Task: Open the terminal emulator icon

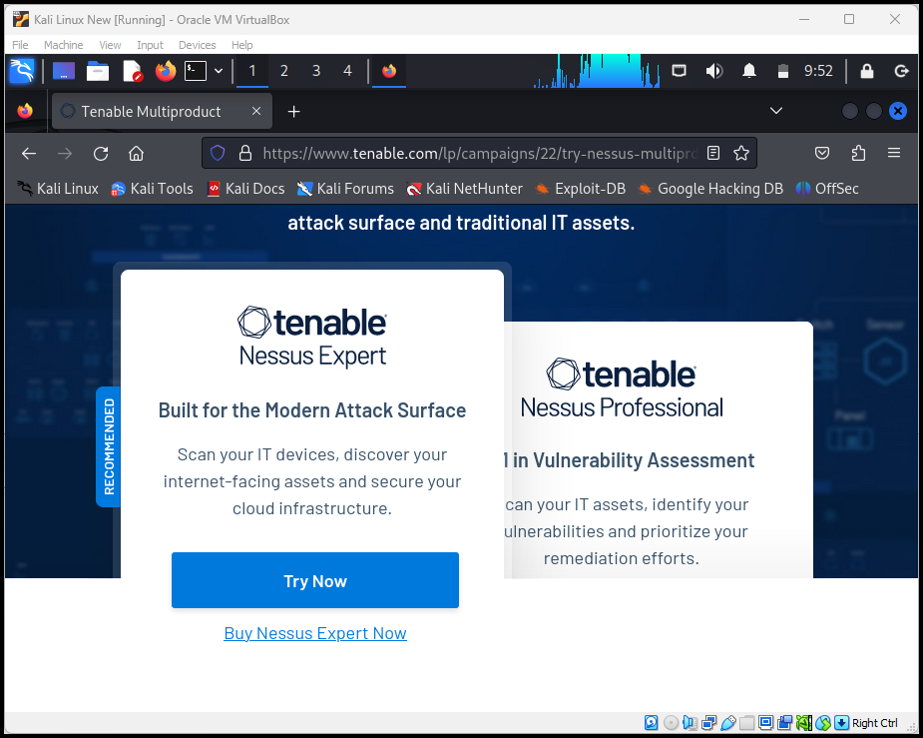Action: point(196,71)
